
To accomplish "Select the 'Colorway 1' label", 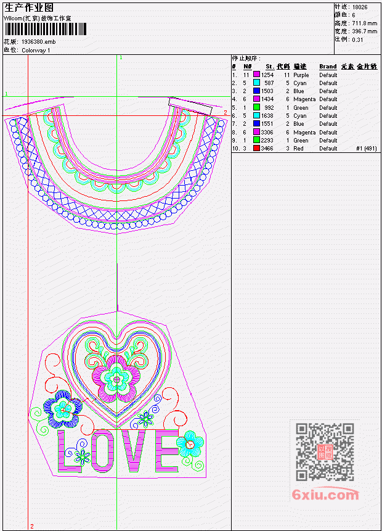I will click(x=36, y=50).
